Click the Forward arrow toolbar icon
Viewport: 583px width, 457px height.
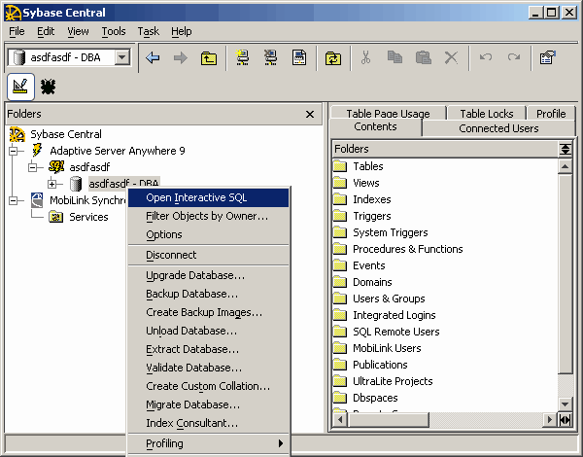coord(181,57)
